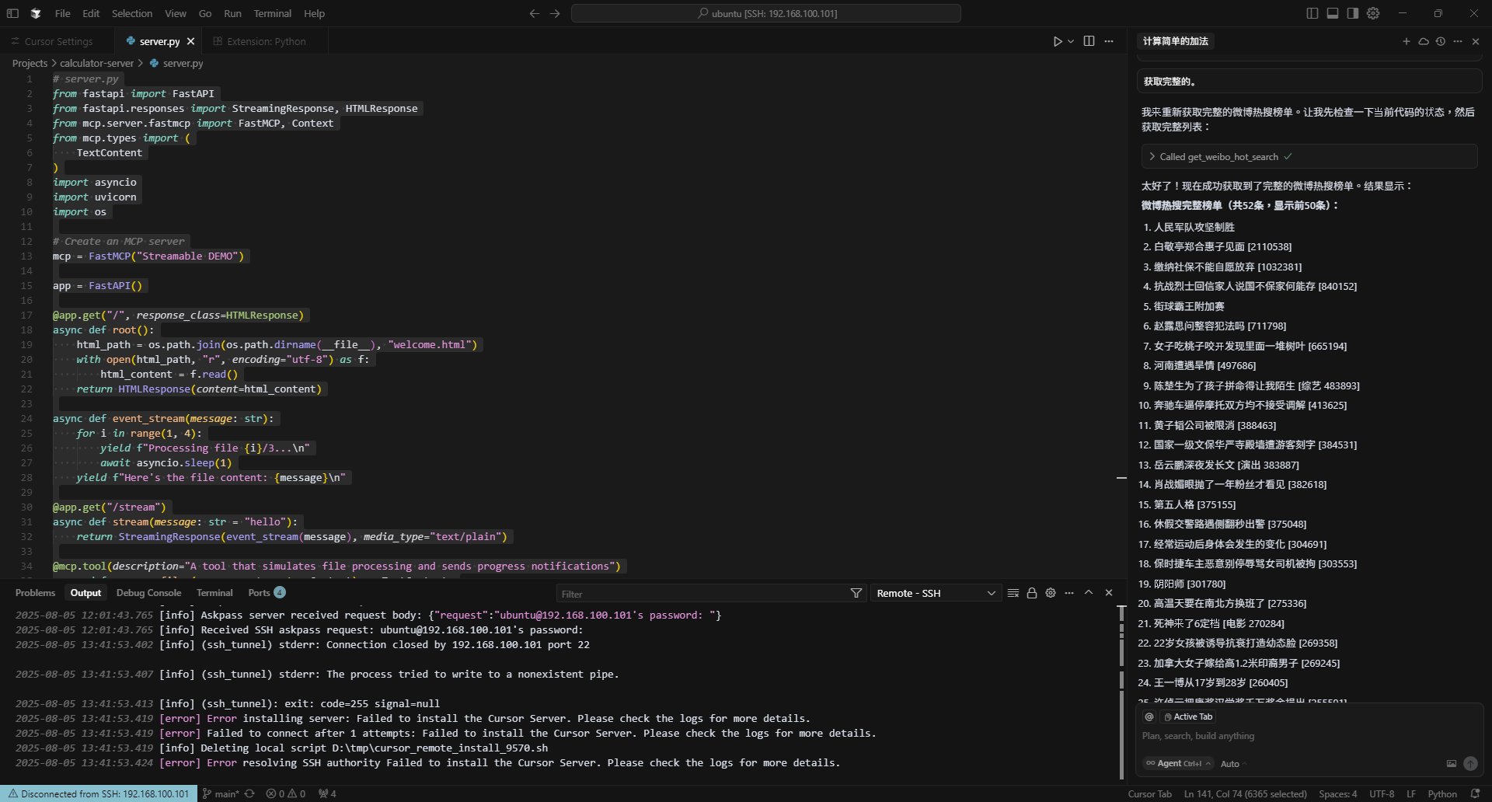Click Disconnected from SSH status indicator
This screenshot has height=802, width=1492.
click(x=99, y=793)
